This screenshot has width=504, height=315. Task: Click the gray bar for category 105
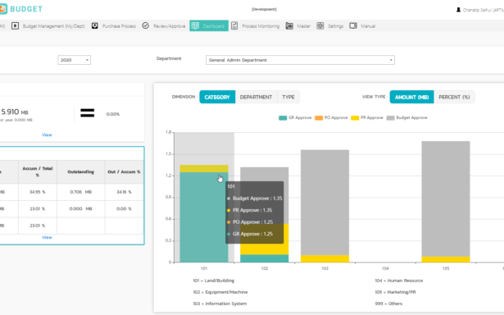(x=446, y=199)
